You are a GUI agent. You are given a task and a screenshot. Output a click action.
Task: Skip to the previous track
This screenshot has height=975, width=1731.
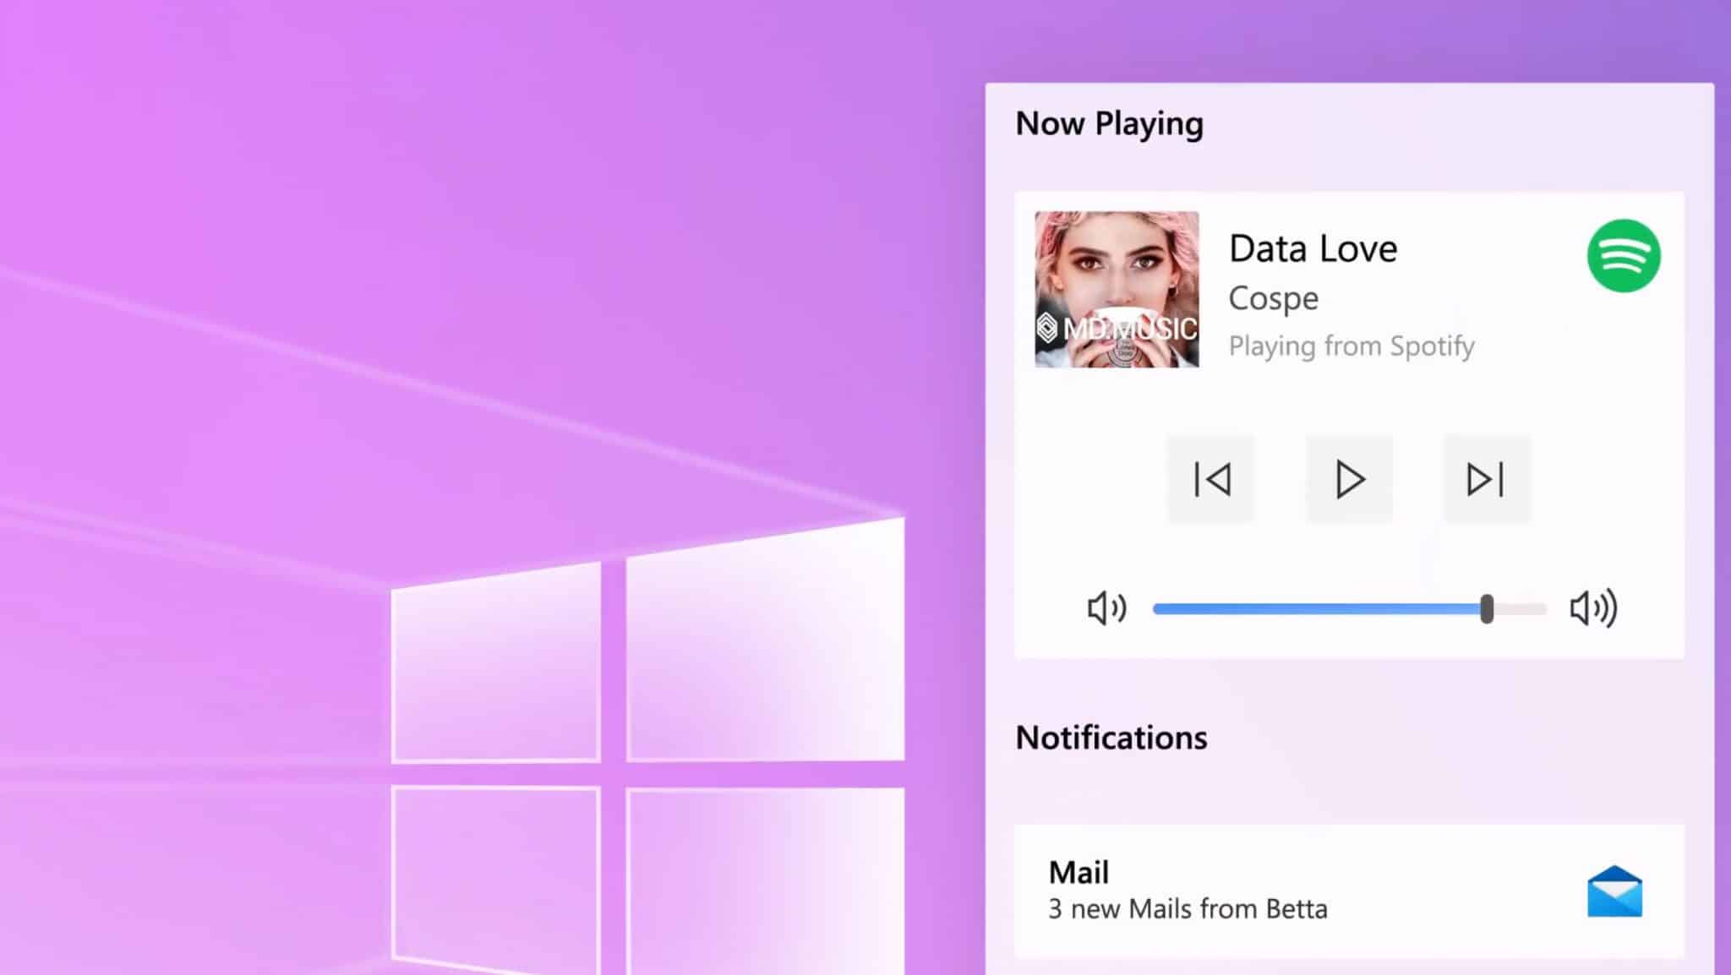point(1210,478)
